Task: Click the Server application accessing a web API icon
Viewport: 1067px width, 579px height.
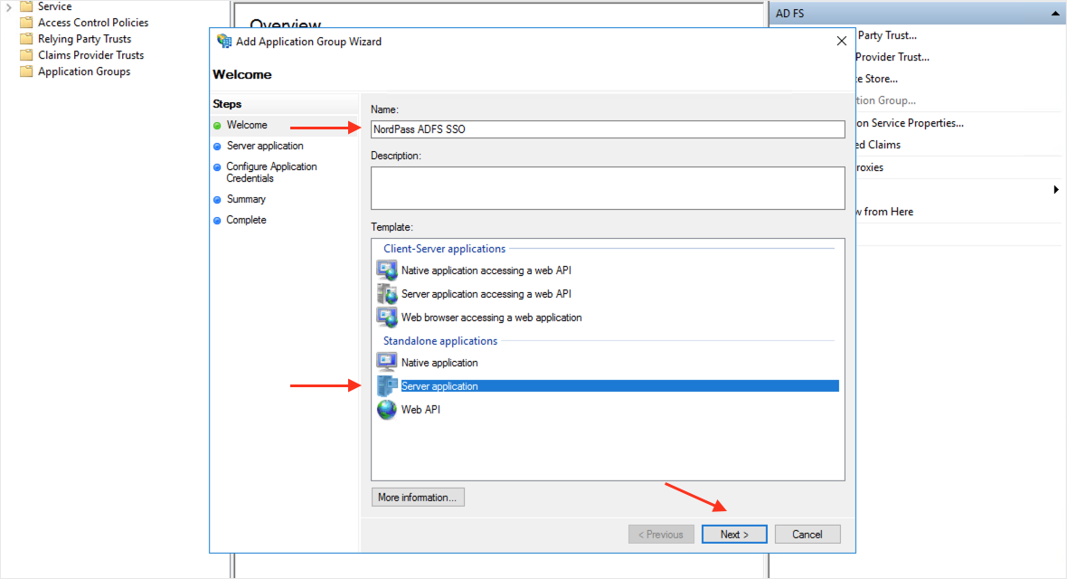Action: 387,294
